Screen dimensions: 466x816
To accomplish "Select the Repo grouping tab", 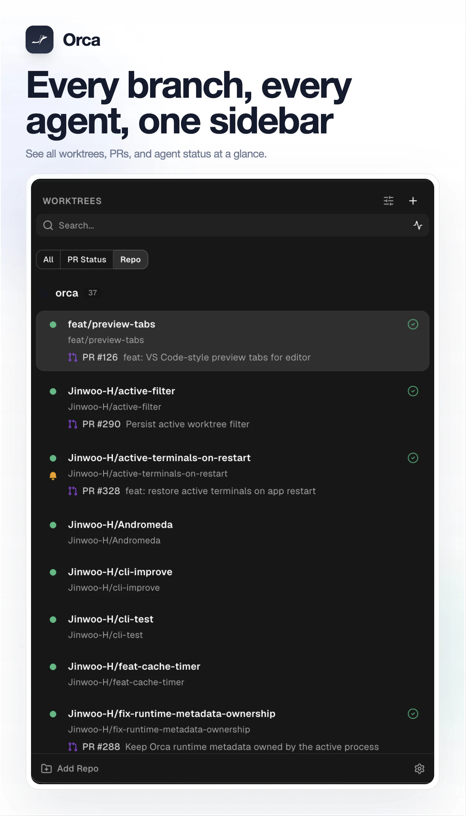I will tap(130, 259).
